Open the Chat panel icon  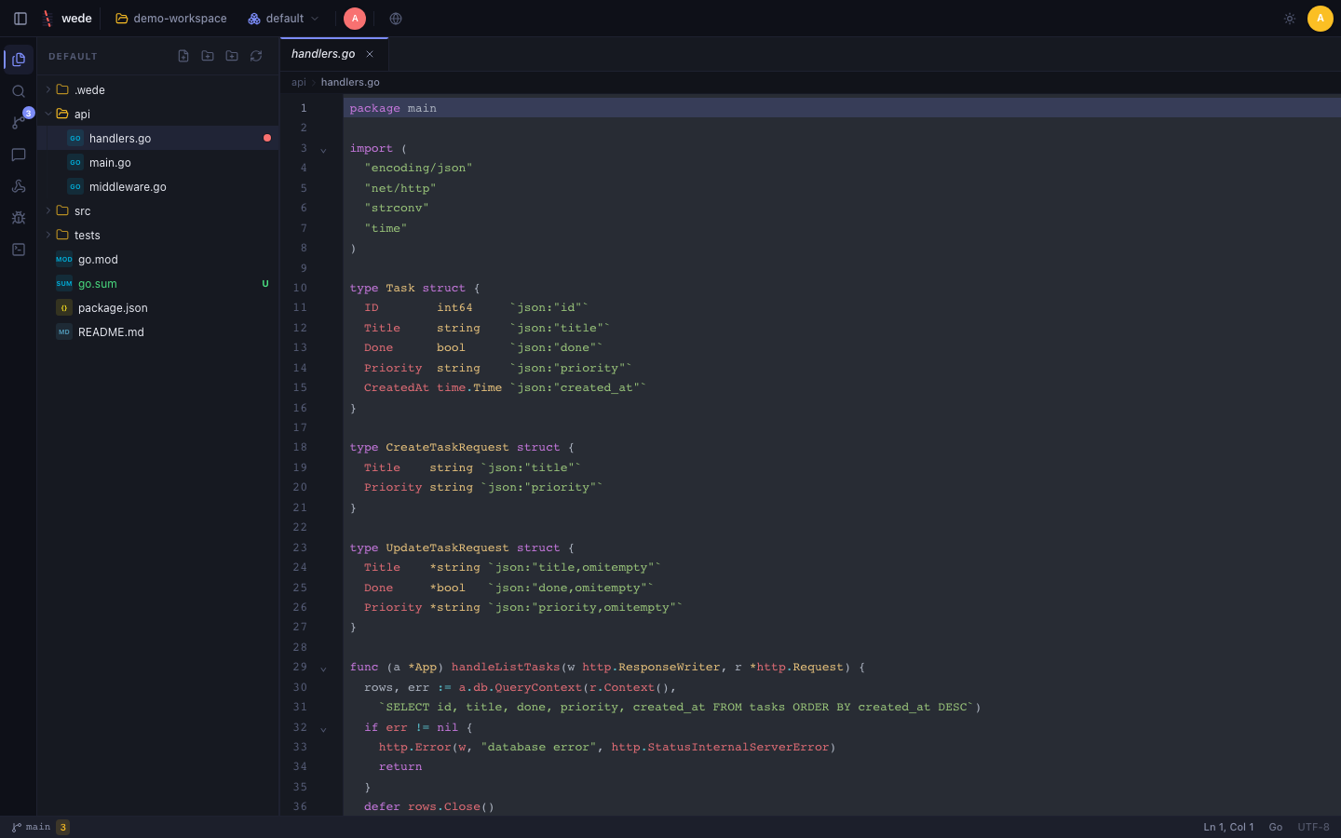click(19, 155)
